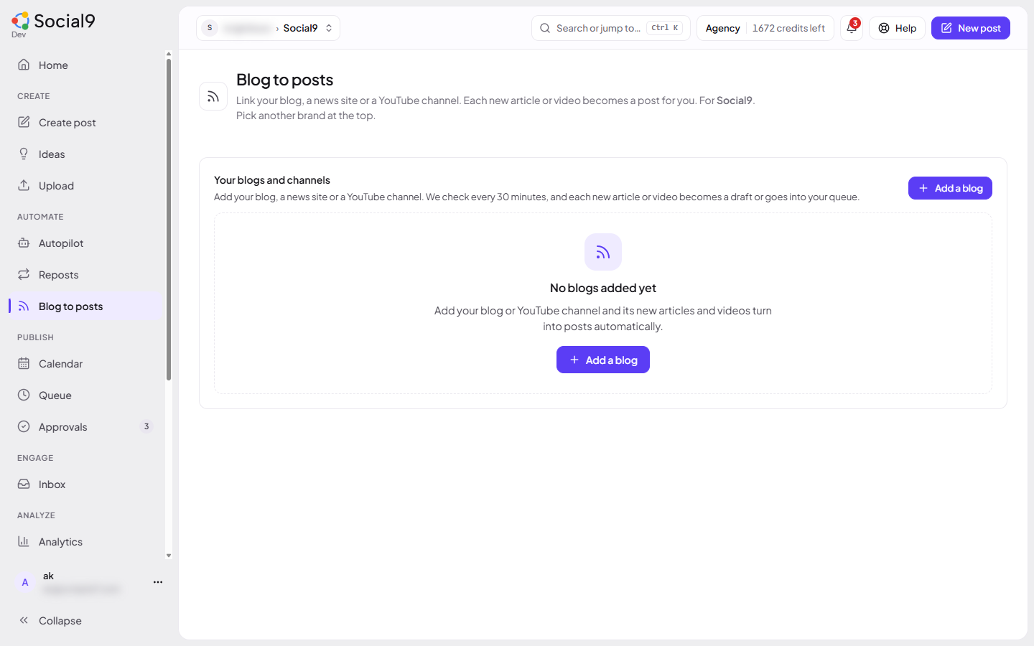
Task: Click the Inbox tray icon
Action: (24, 484)
